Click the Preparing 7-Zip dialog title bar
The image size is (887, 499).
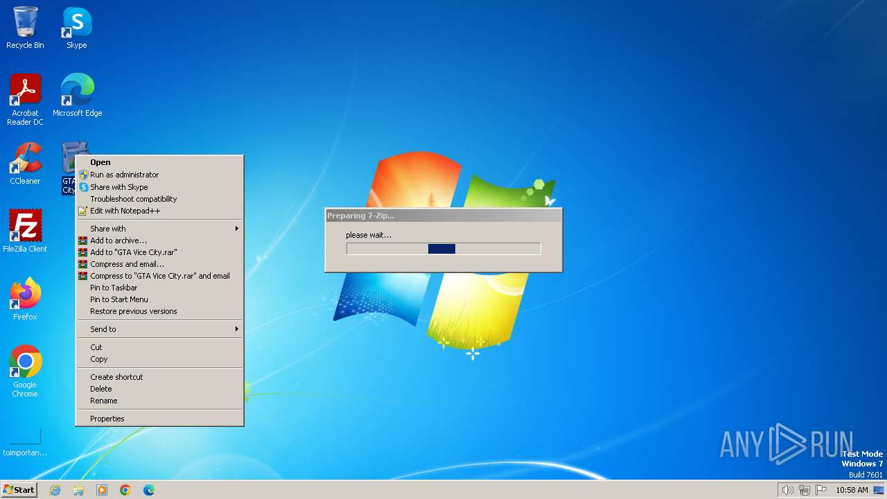[x=443, y=216]
